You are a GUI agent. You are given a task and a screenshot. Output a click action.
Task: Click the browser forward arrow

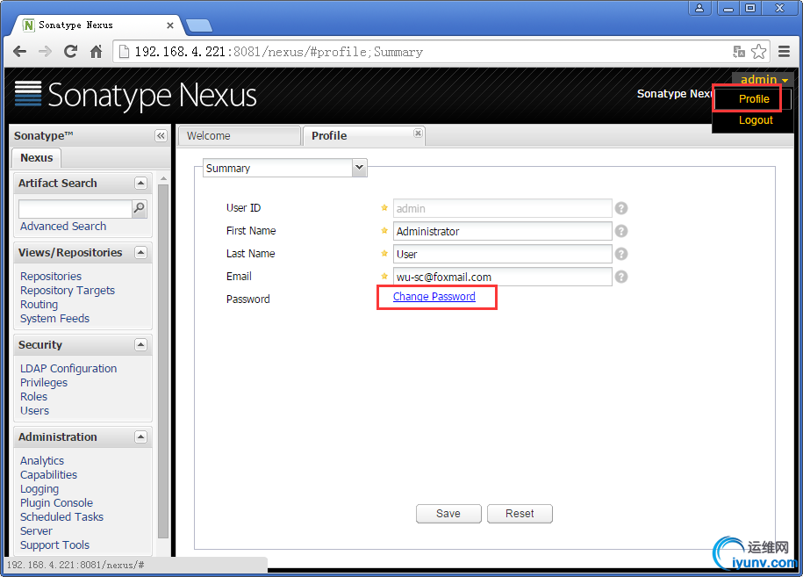point(45,51)
